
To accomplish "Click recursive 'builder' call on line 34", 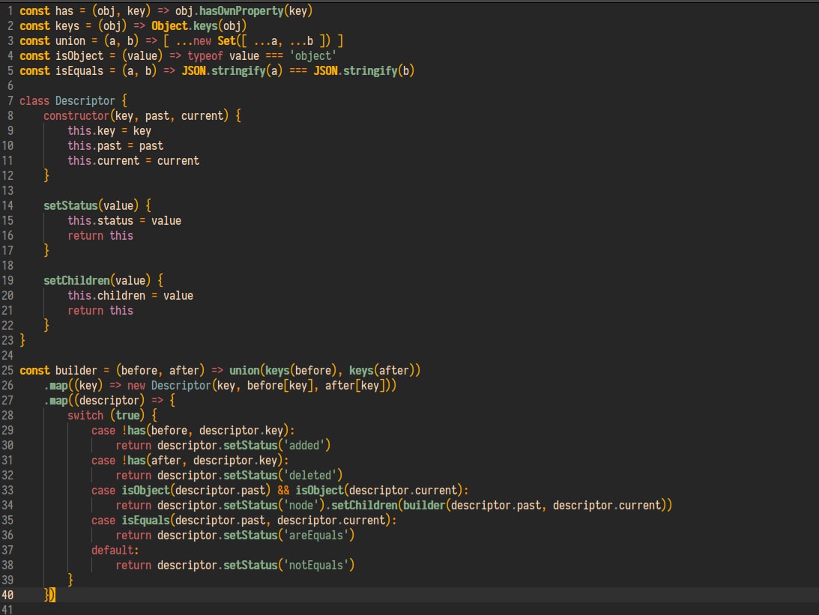I will 424,506.
